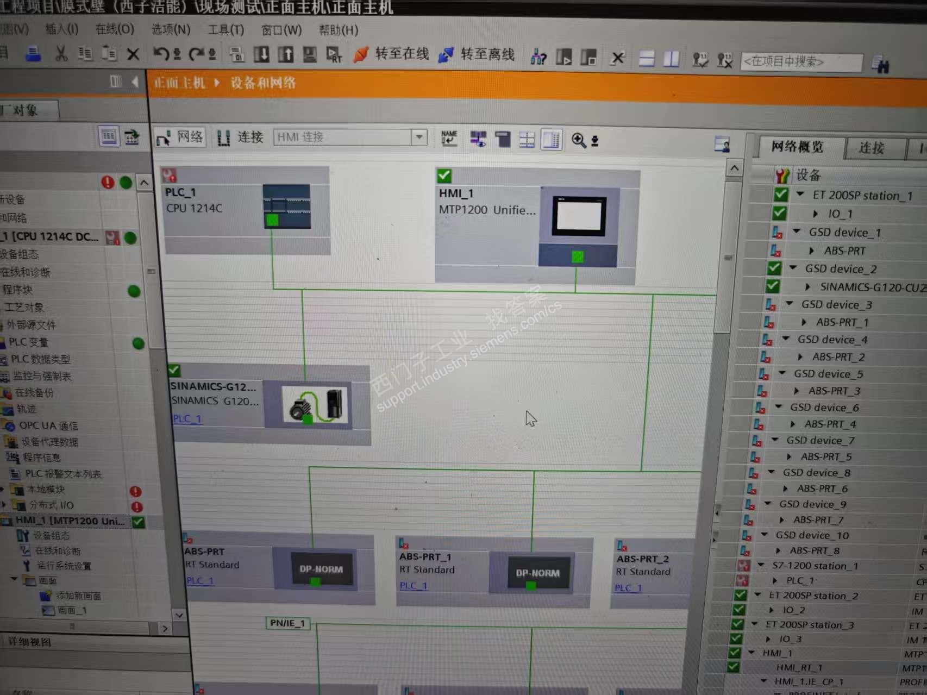The height and width of the screenshot is (695, 927).
Task: Click the Compile icon in the toolbar
Action: pyautogui.click(x=237, y=54)
